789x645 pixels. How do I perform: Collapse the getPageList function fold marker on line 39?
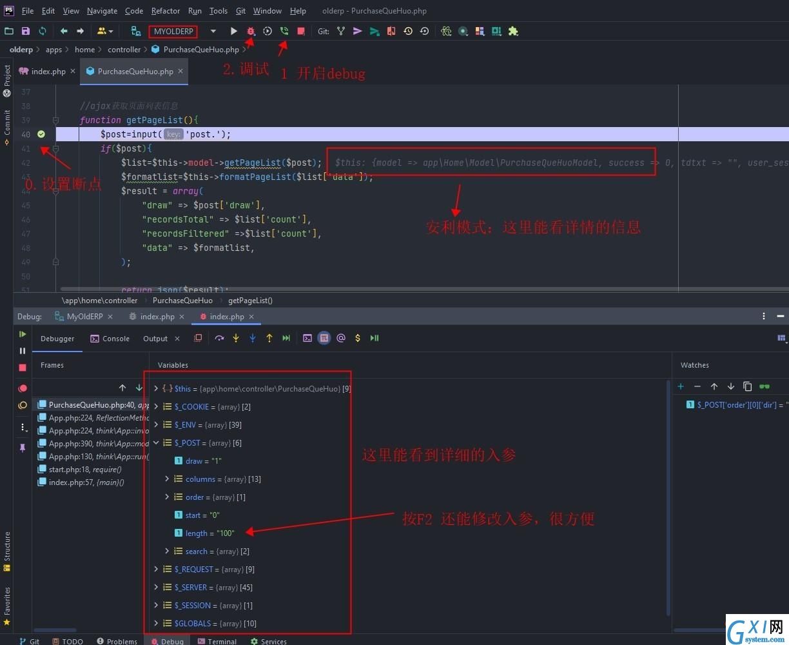(x=55, y=121)
